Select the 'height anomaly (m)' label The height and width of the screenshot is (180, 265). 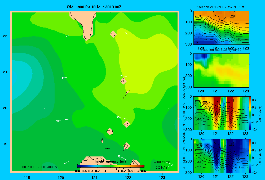click(x=110, y=161)
